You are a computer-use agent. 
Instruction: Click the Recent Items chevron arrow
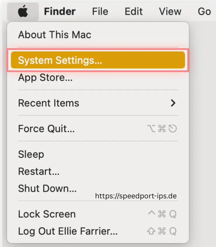click(x=173, y=103)
